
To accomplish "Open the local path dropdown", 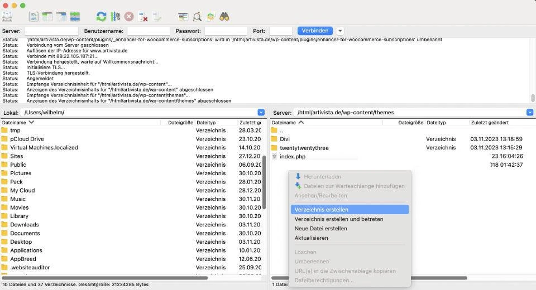I will point(261,113).
